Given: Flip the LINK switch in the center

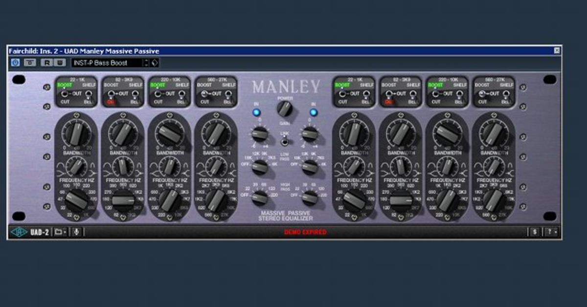Looking at the screenshot, I should pyautogui.click(x=284, y=142).
